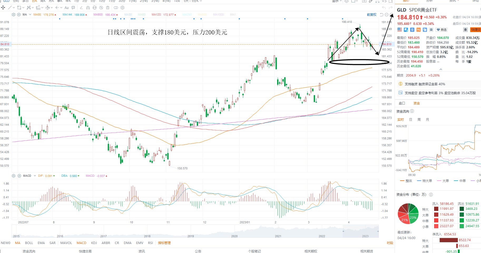The image size is (481, 253).
Task: Open text annotation tool labeled Aa
Action: 67,8
